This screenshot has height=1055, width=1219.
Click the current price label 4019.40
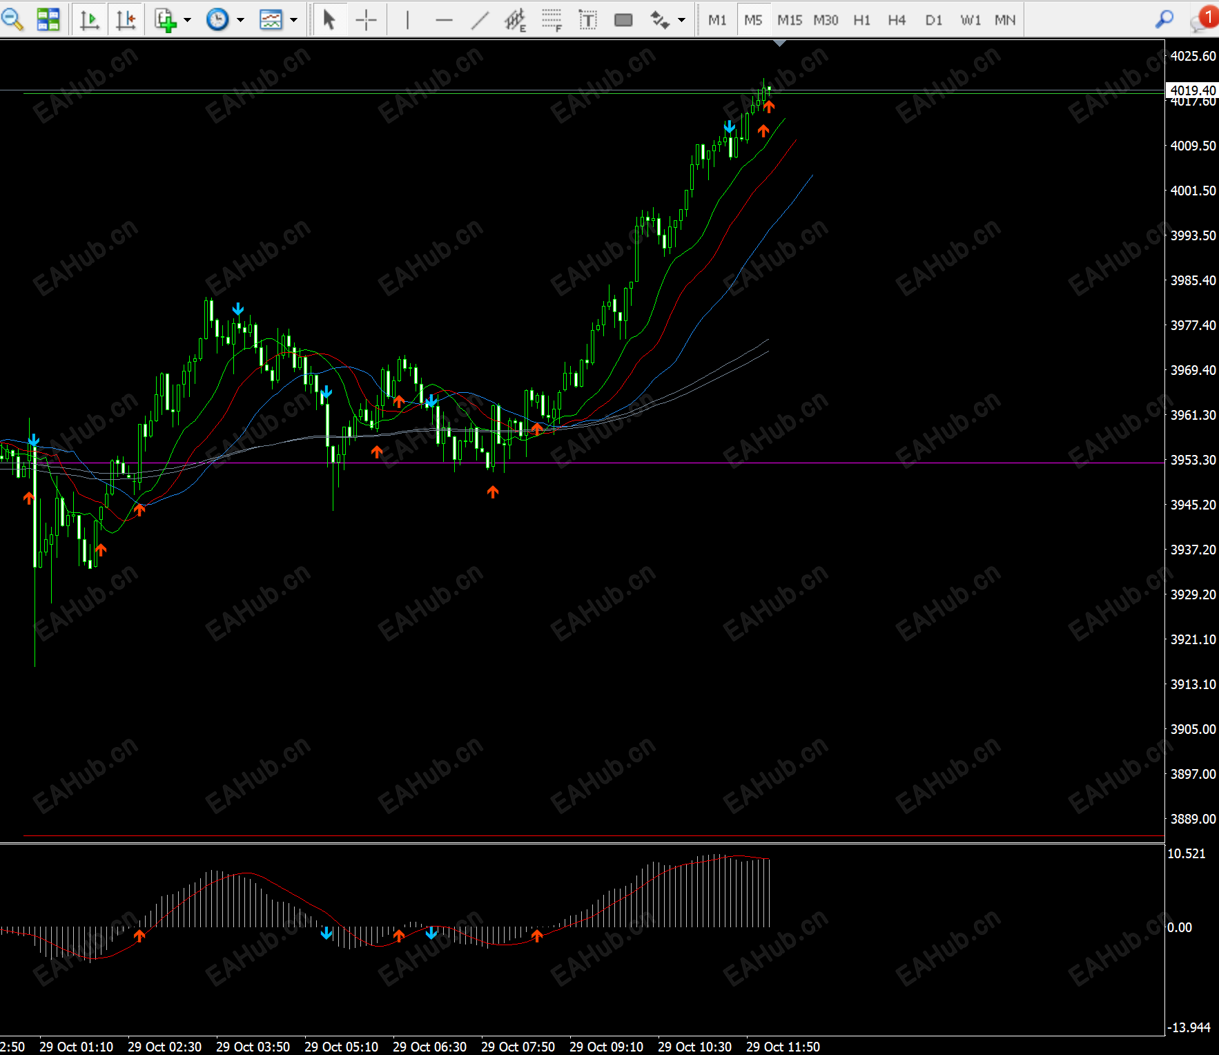coord(1192,90)
